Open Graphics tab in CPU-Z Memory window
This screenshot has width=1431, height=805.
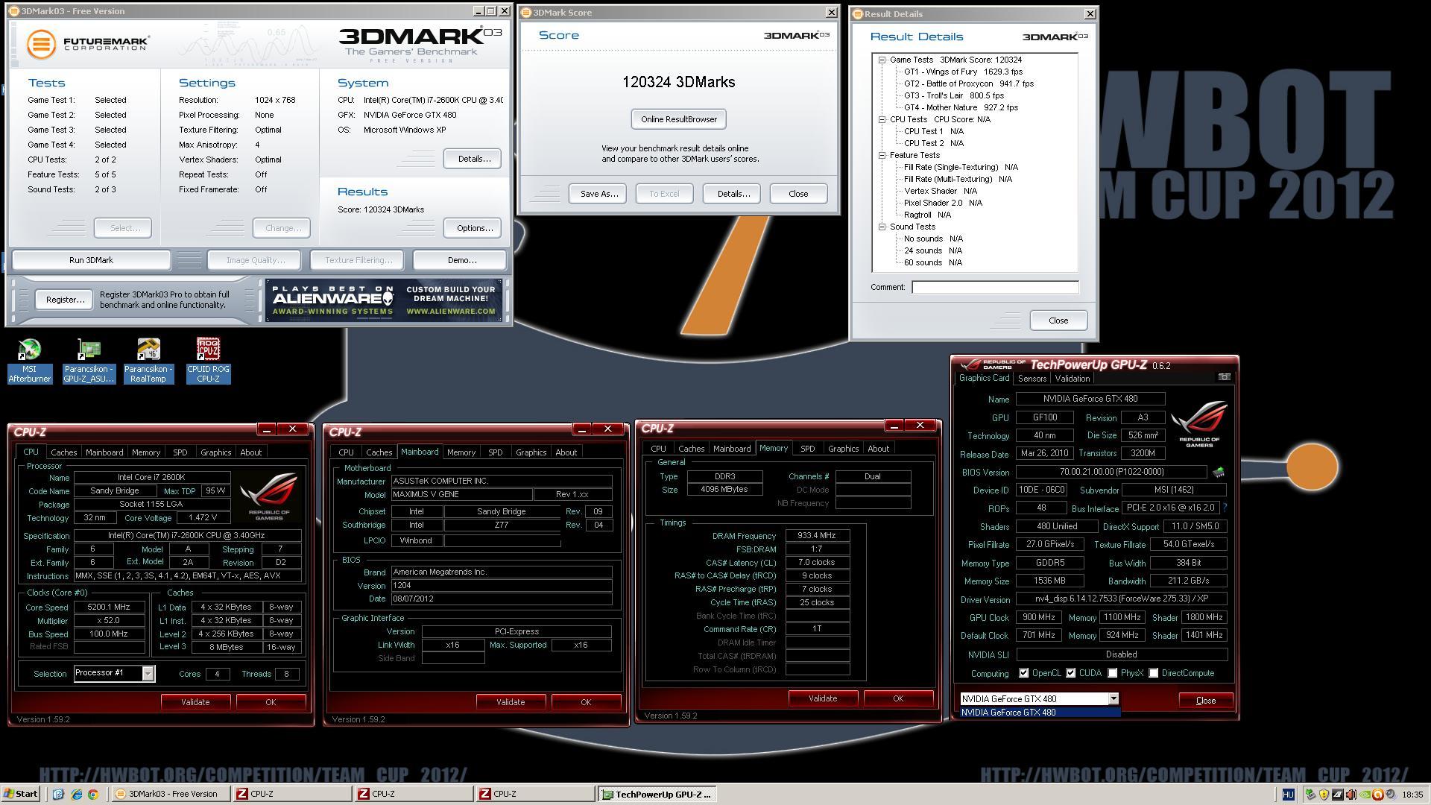(x=843, y=449)
